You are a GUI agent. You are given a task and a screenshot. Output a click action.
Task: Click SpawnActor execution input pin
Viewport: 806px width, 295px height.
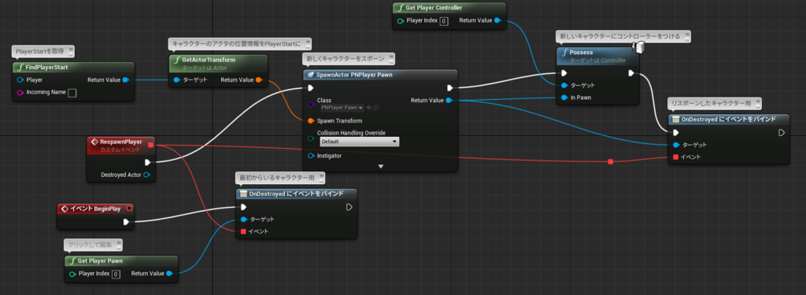point(310,88)
